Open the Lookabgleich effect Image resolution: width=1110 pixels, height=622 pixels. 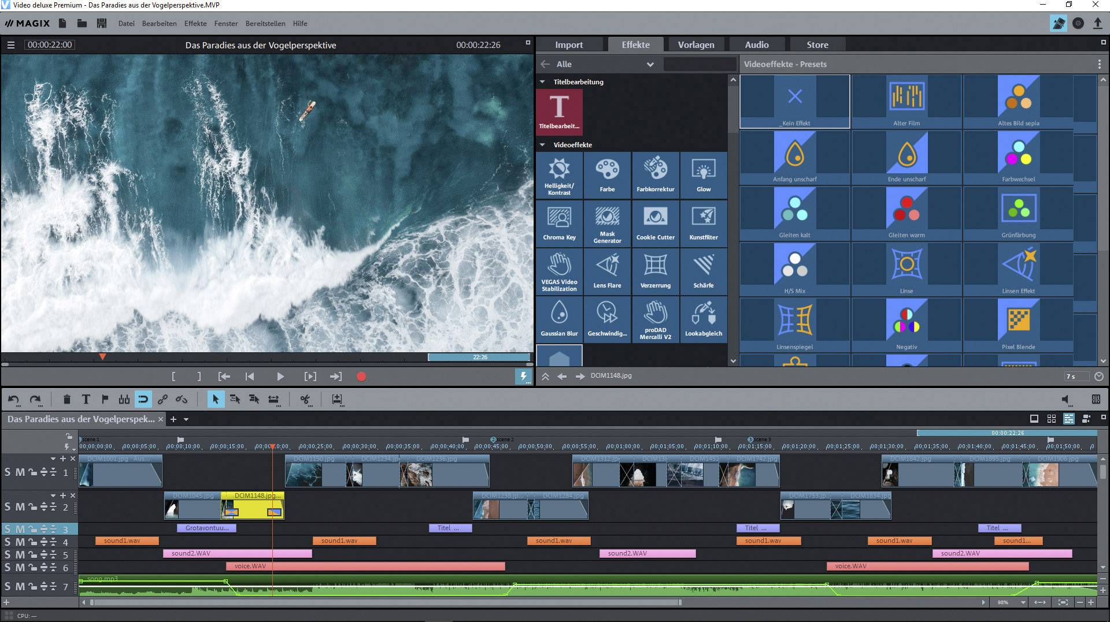704,319
